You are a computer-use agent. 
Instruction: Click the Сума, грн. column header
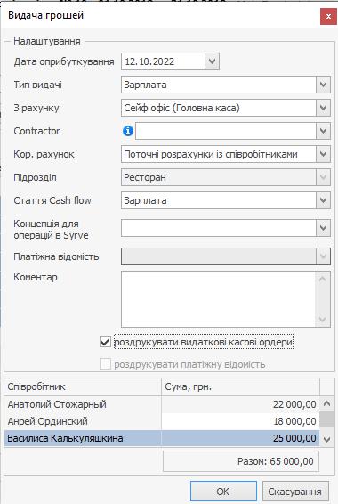pyautogui.click(x=241, y=386)
